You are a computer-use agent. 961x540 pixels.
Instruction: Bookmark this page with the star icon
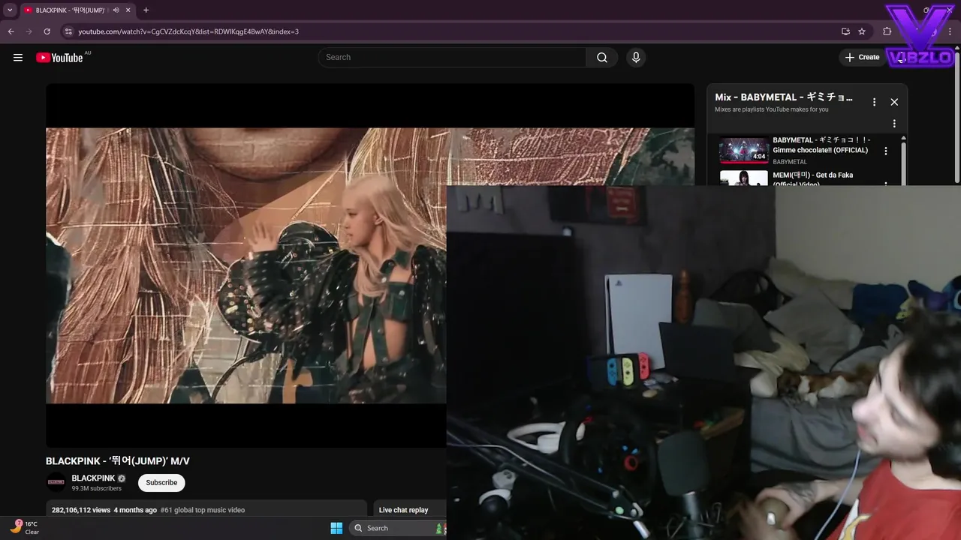pyautogui.click(x=862, y=31)
